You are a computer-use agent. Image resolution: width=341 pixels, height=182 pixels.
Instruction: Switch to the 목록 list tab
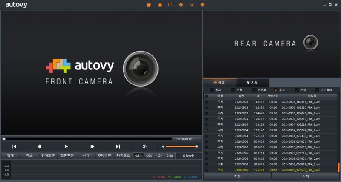[x=220, y=83]
